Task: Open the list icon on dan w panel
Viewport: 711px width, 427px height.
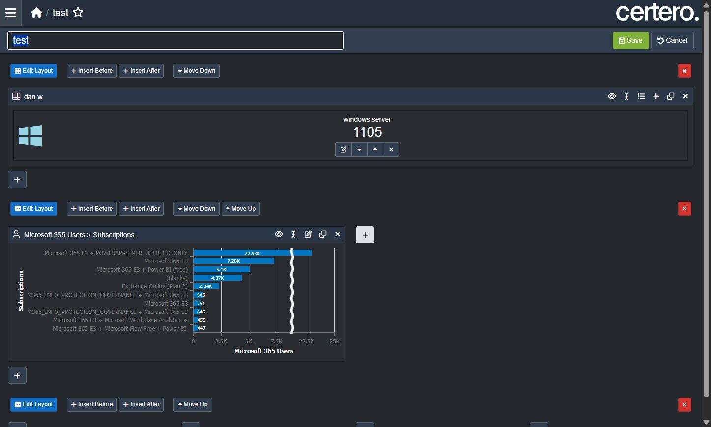Action: pos(641,96)
